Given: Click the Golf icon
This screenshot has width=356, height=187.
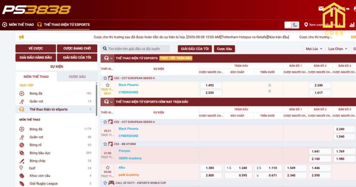Looking at the screenshot, I should [x=21, y=168].
